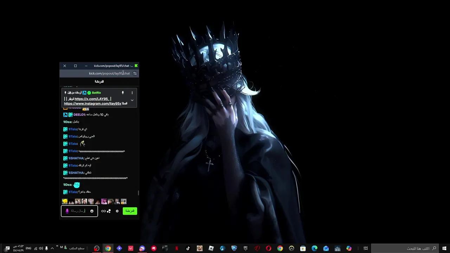Open chat settings gear icon
450x253 pixels.
coord(117,211)
